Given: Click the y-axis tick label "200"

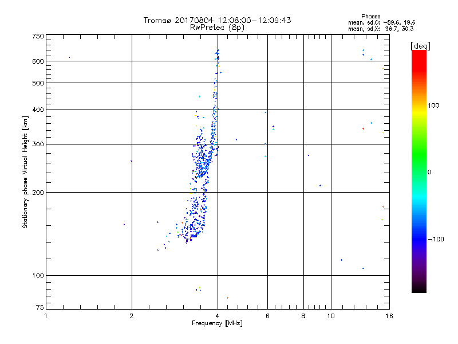Looking at the screenshot, I should point(38,193).
